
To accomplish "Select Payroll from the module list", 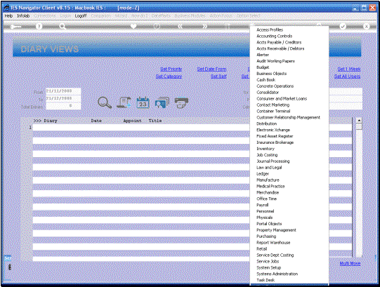I will tap(263, 205).
